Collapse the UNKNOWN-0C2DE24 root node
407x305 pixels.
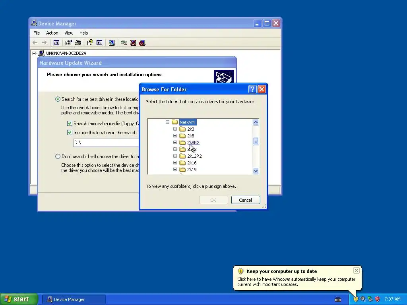pos(34,54)
